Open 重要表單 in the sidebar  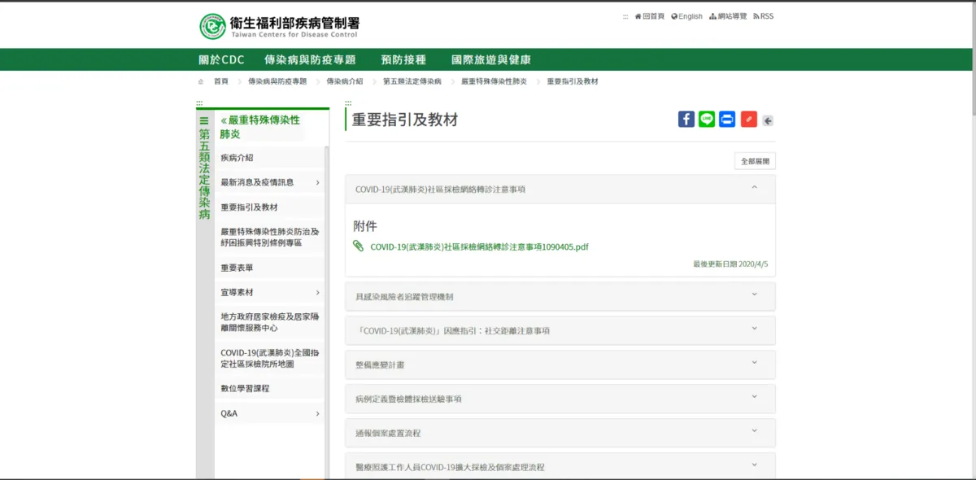237,268
